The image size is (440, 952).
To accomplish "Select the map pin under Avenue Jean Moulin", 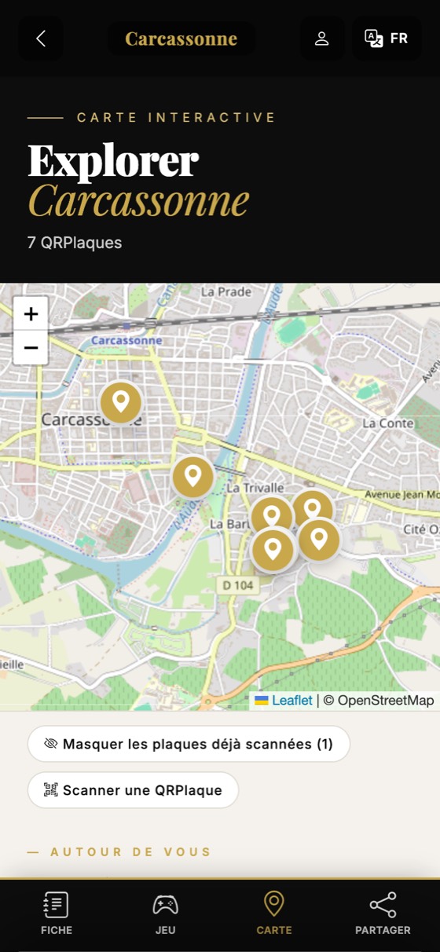I will (x=312, y=508).
